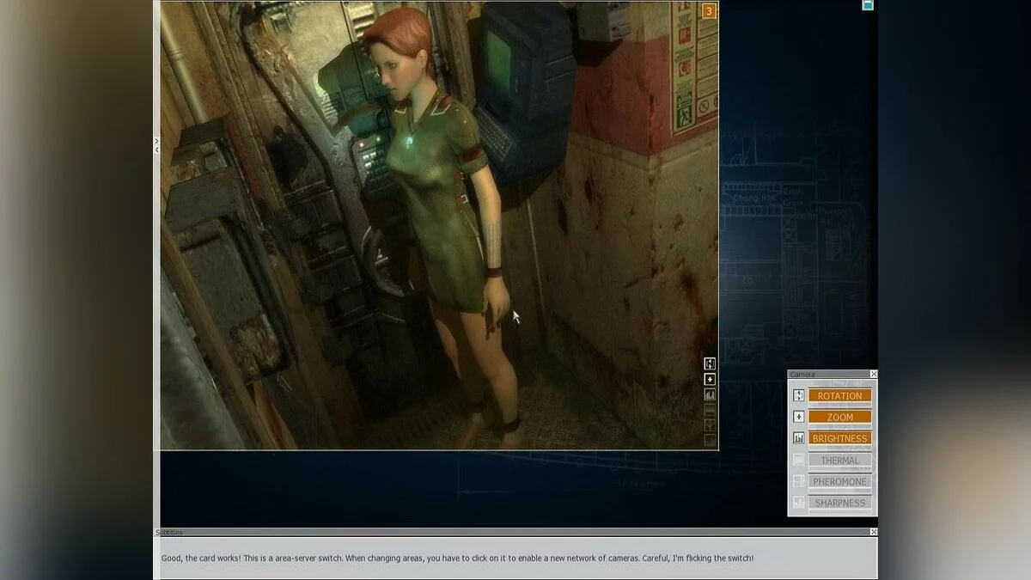This screenshot has width=1031, height=580.
Task: Close the Camera panel
Action: click(874, 374)
